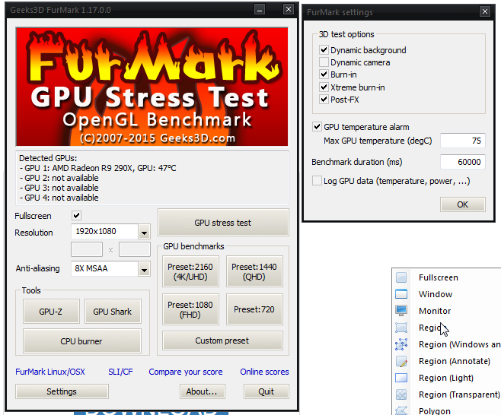This screenshot has height=415, width=501.
Task: Close the FurMark settings dialog
Action: click(x=485, y=12)
